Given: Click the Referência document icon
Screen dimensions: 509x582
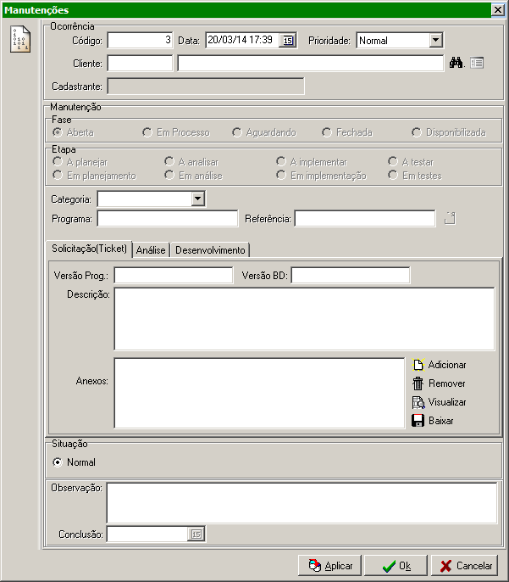Looking at the screenshot, I should coord(451,219).
